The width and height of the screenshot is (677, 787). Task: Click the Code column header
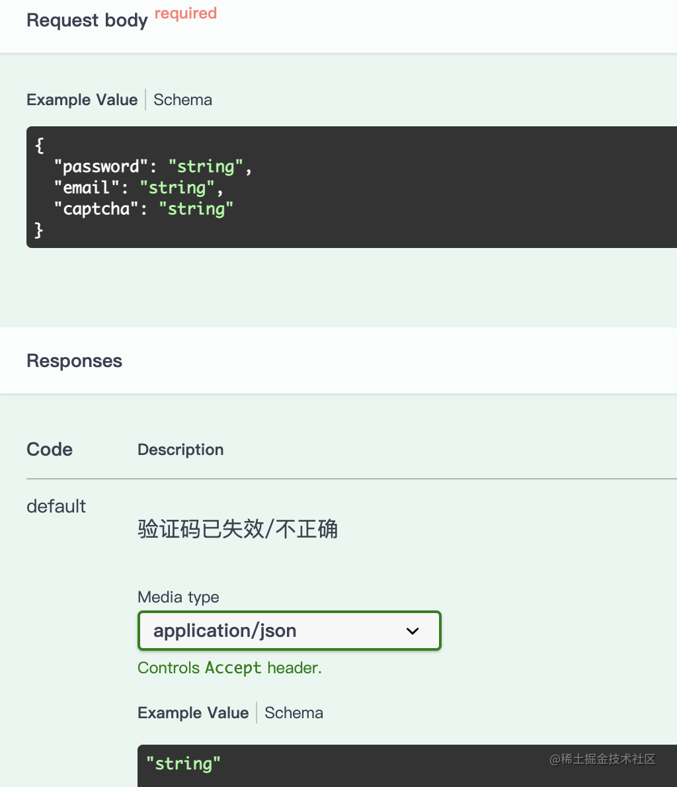tap(50, 450)
